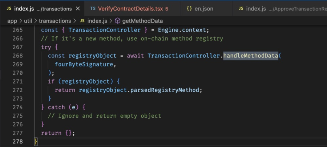This screenshot has height=147, width=327.
Task: Click JS file icon on first tab
Action: (9, 9)
